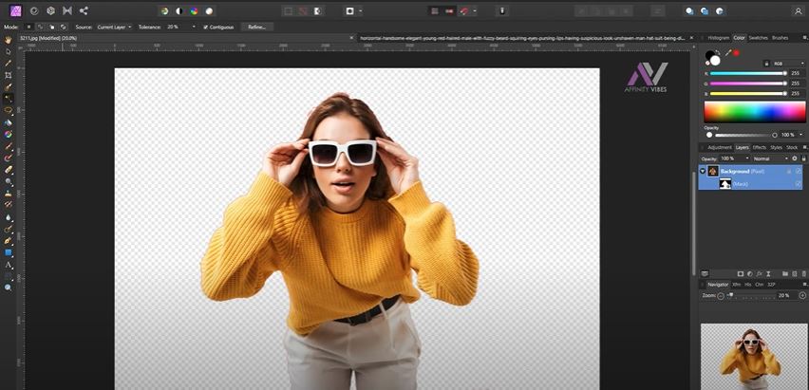Open the Adjustment panel tab

[x=719, y=147]
